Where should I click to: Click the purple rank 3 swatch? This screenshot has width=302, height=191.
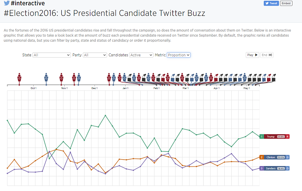(261, 168)
